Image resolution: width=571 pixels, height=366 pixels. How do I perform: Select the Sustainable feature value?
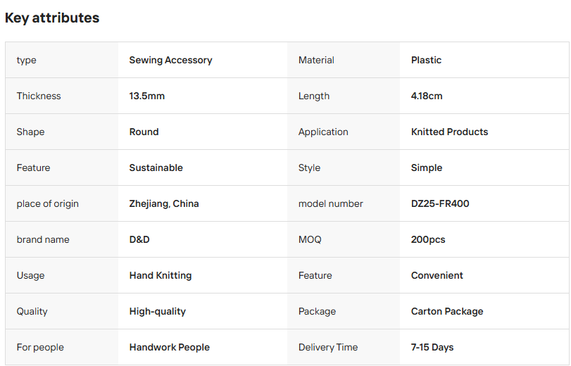pyautogui.click(x=156, y=168)
